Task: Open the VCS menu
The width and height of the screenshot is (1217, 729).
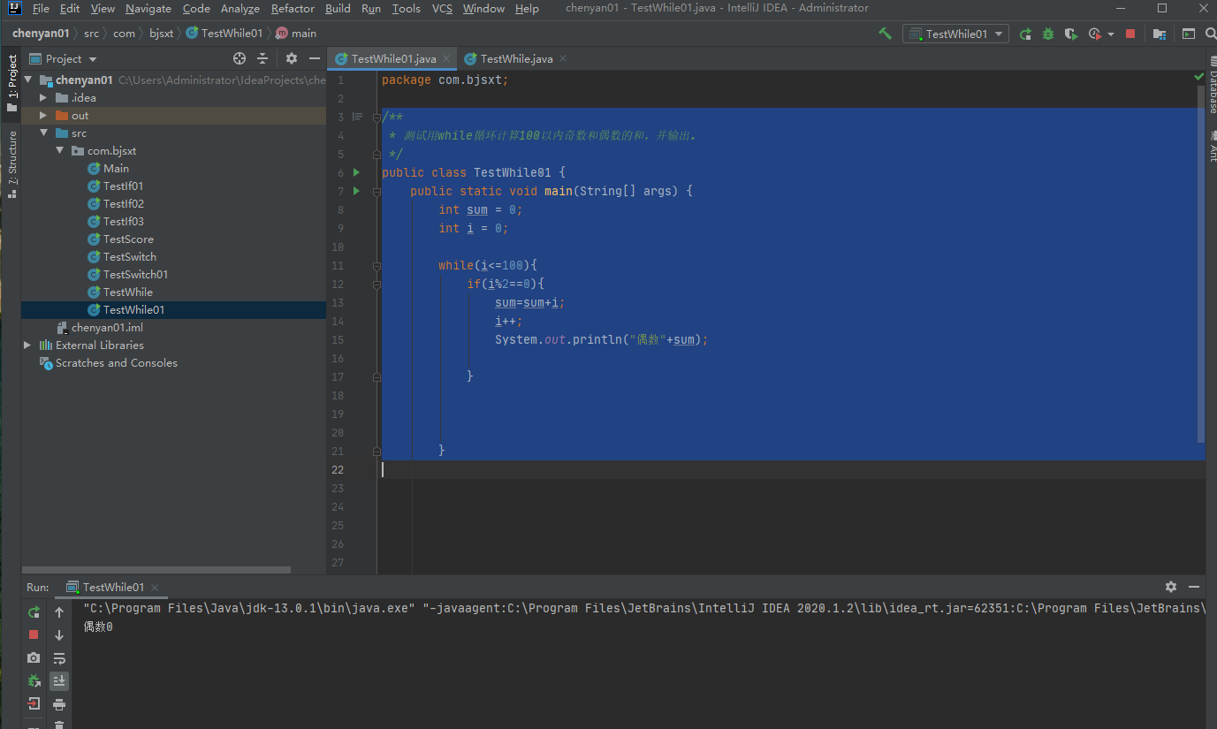Action: pyautogui.click(x=442, y=8)
